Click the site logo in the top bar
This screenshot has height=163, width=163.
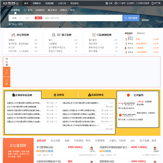point(11,3)
